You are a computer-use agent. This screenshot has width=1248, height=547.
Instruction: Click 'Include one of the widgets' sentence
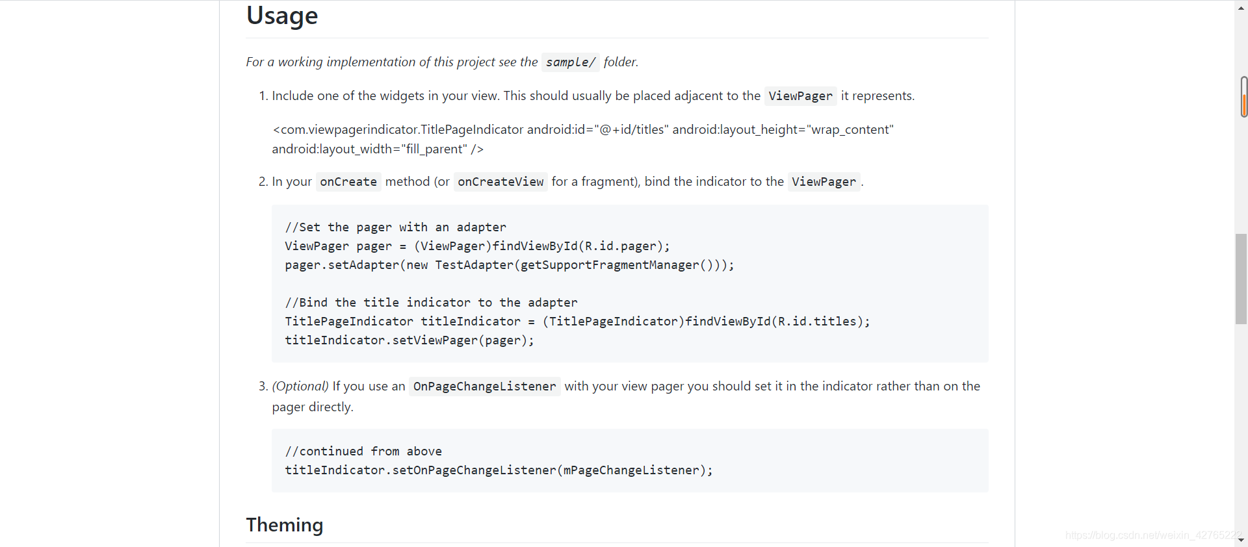pyautogui.click(x=593, y=96)
